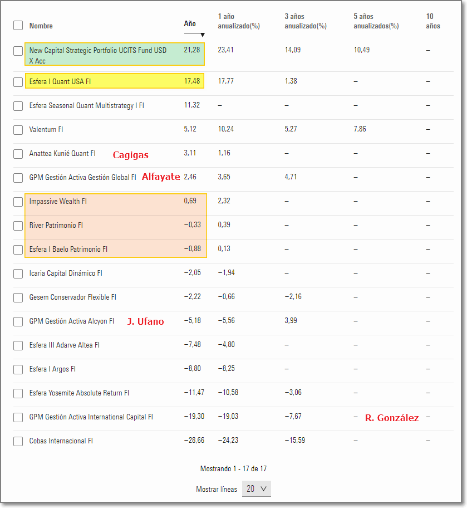Check the Icaria Capital Dinámico FI checkbox
Viewport: 467px width, 508px height.
[18, 273]
